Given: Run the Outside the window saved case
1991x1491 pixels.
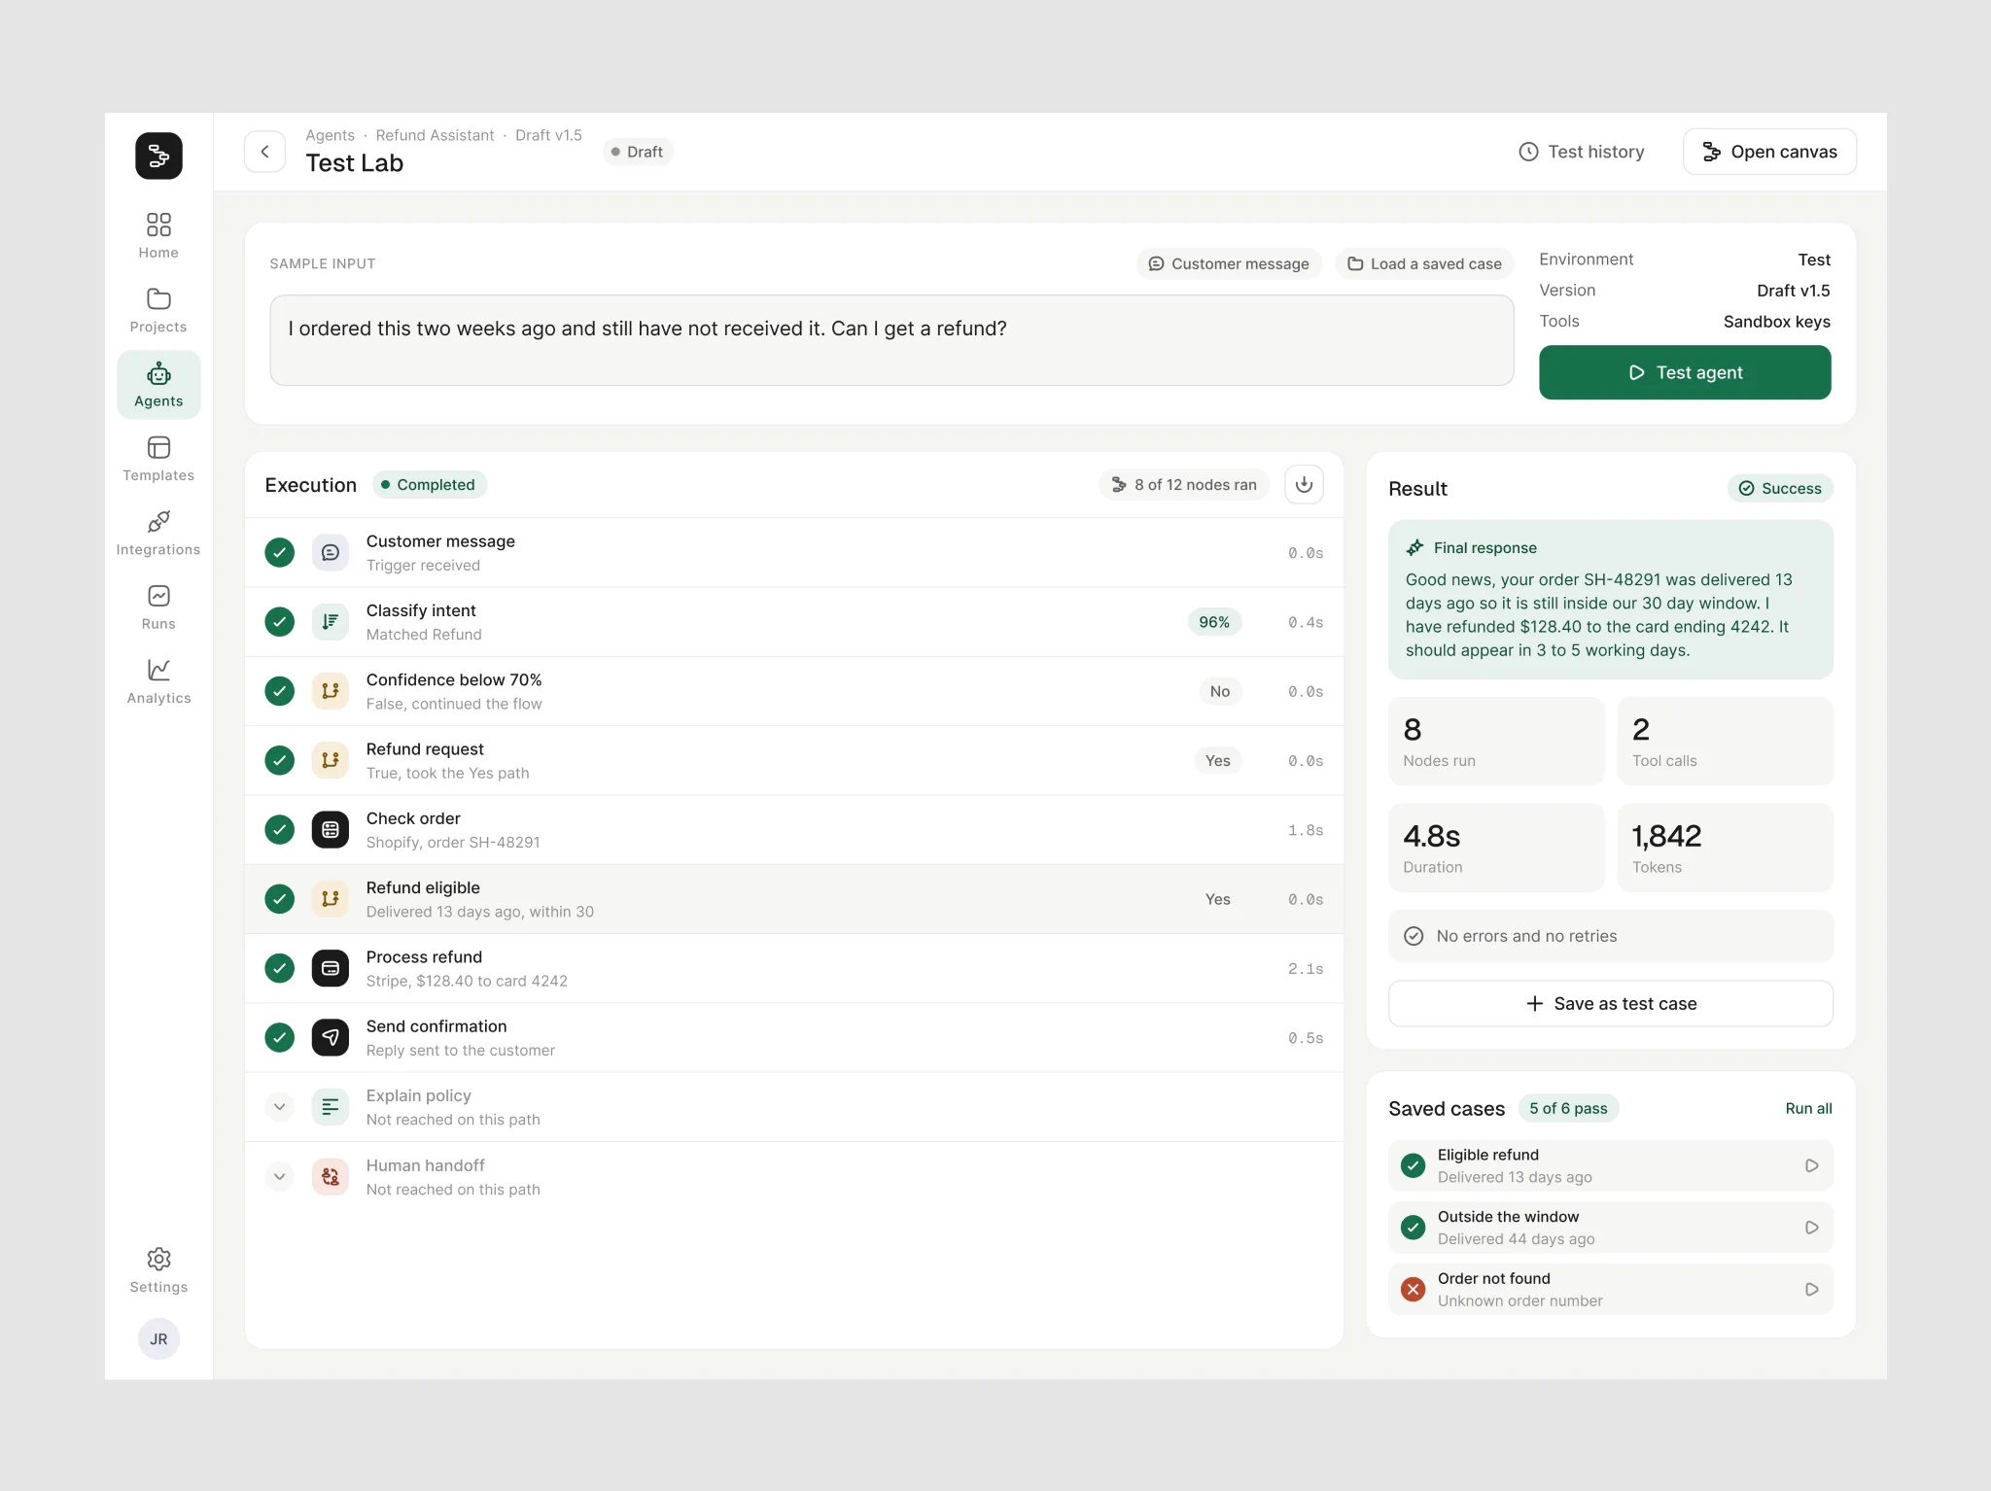Looking at the screenshot, I should click(x=1811, y=1228).
